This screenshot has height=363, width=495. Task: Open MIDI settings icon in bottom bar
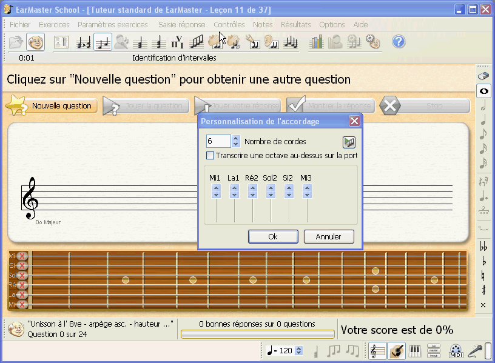tap(456, 351)
